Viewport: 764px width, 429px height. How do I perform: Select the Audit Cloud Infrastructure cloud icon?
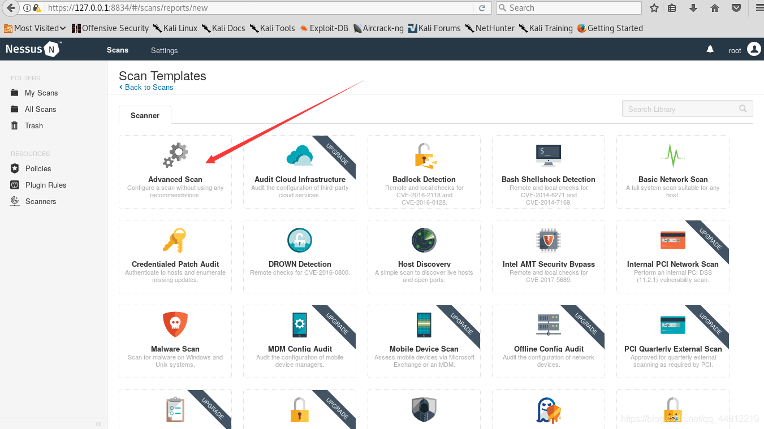point(300,155)
